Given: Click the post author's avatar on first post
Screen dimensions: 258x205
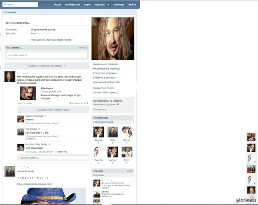Looking at the screenshot, I should pyautogui.click(x=10, y=77).
